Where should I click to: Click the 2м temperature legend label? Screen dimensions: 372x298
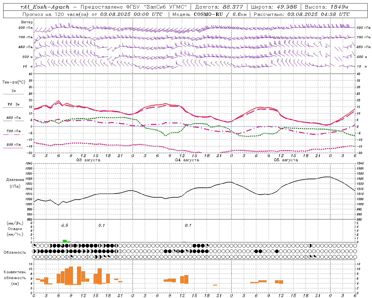click(x=14, y=91)
